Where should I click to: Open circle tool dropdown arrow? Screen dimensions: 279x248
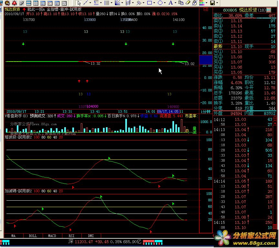pyautogui.click(x=165, y=3)
